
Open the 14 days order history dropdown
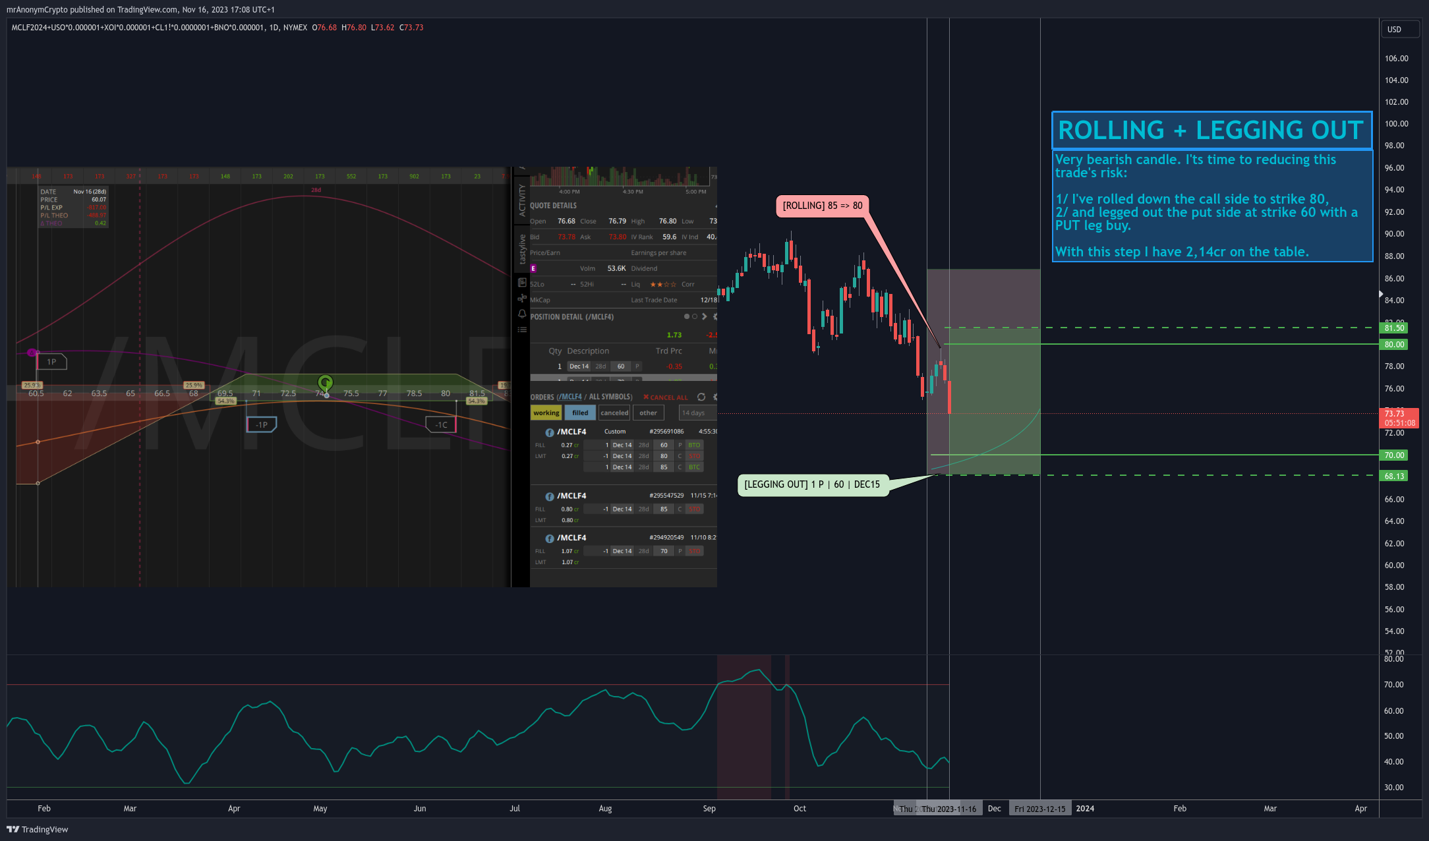697,413
